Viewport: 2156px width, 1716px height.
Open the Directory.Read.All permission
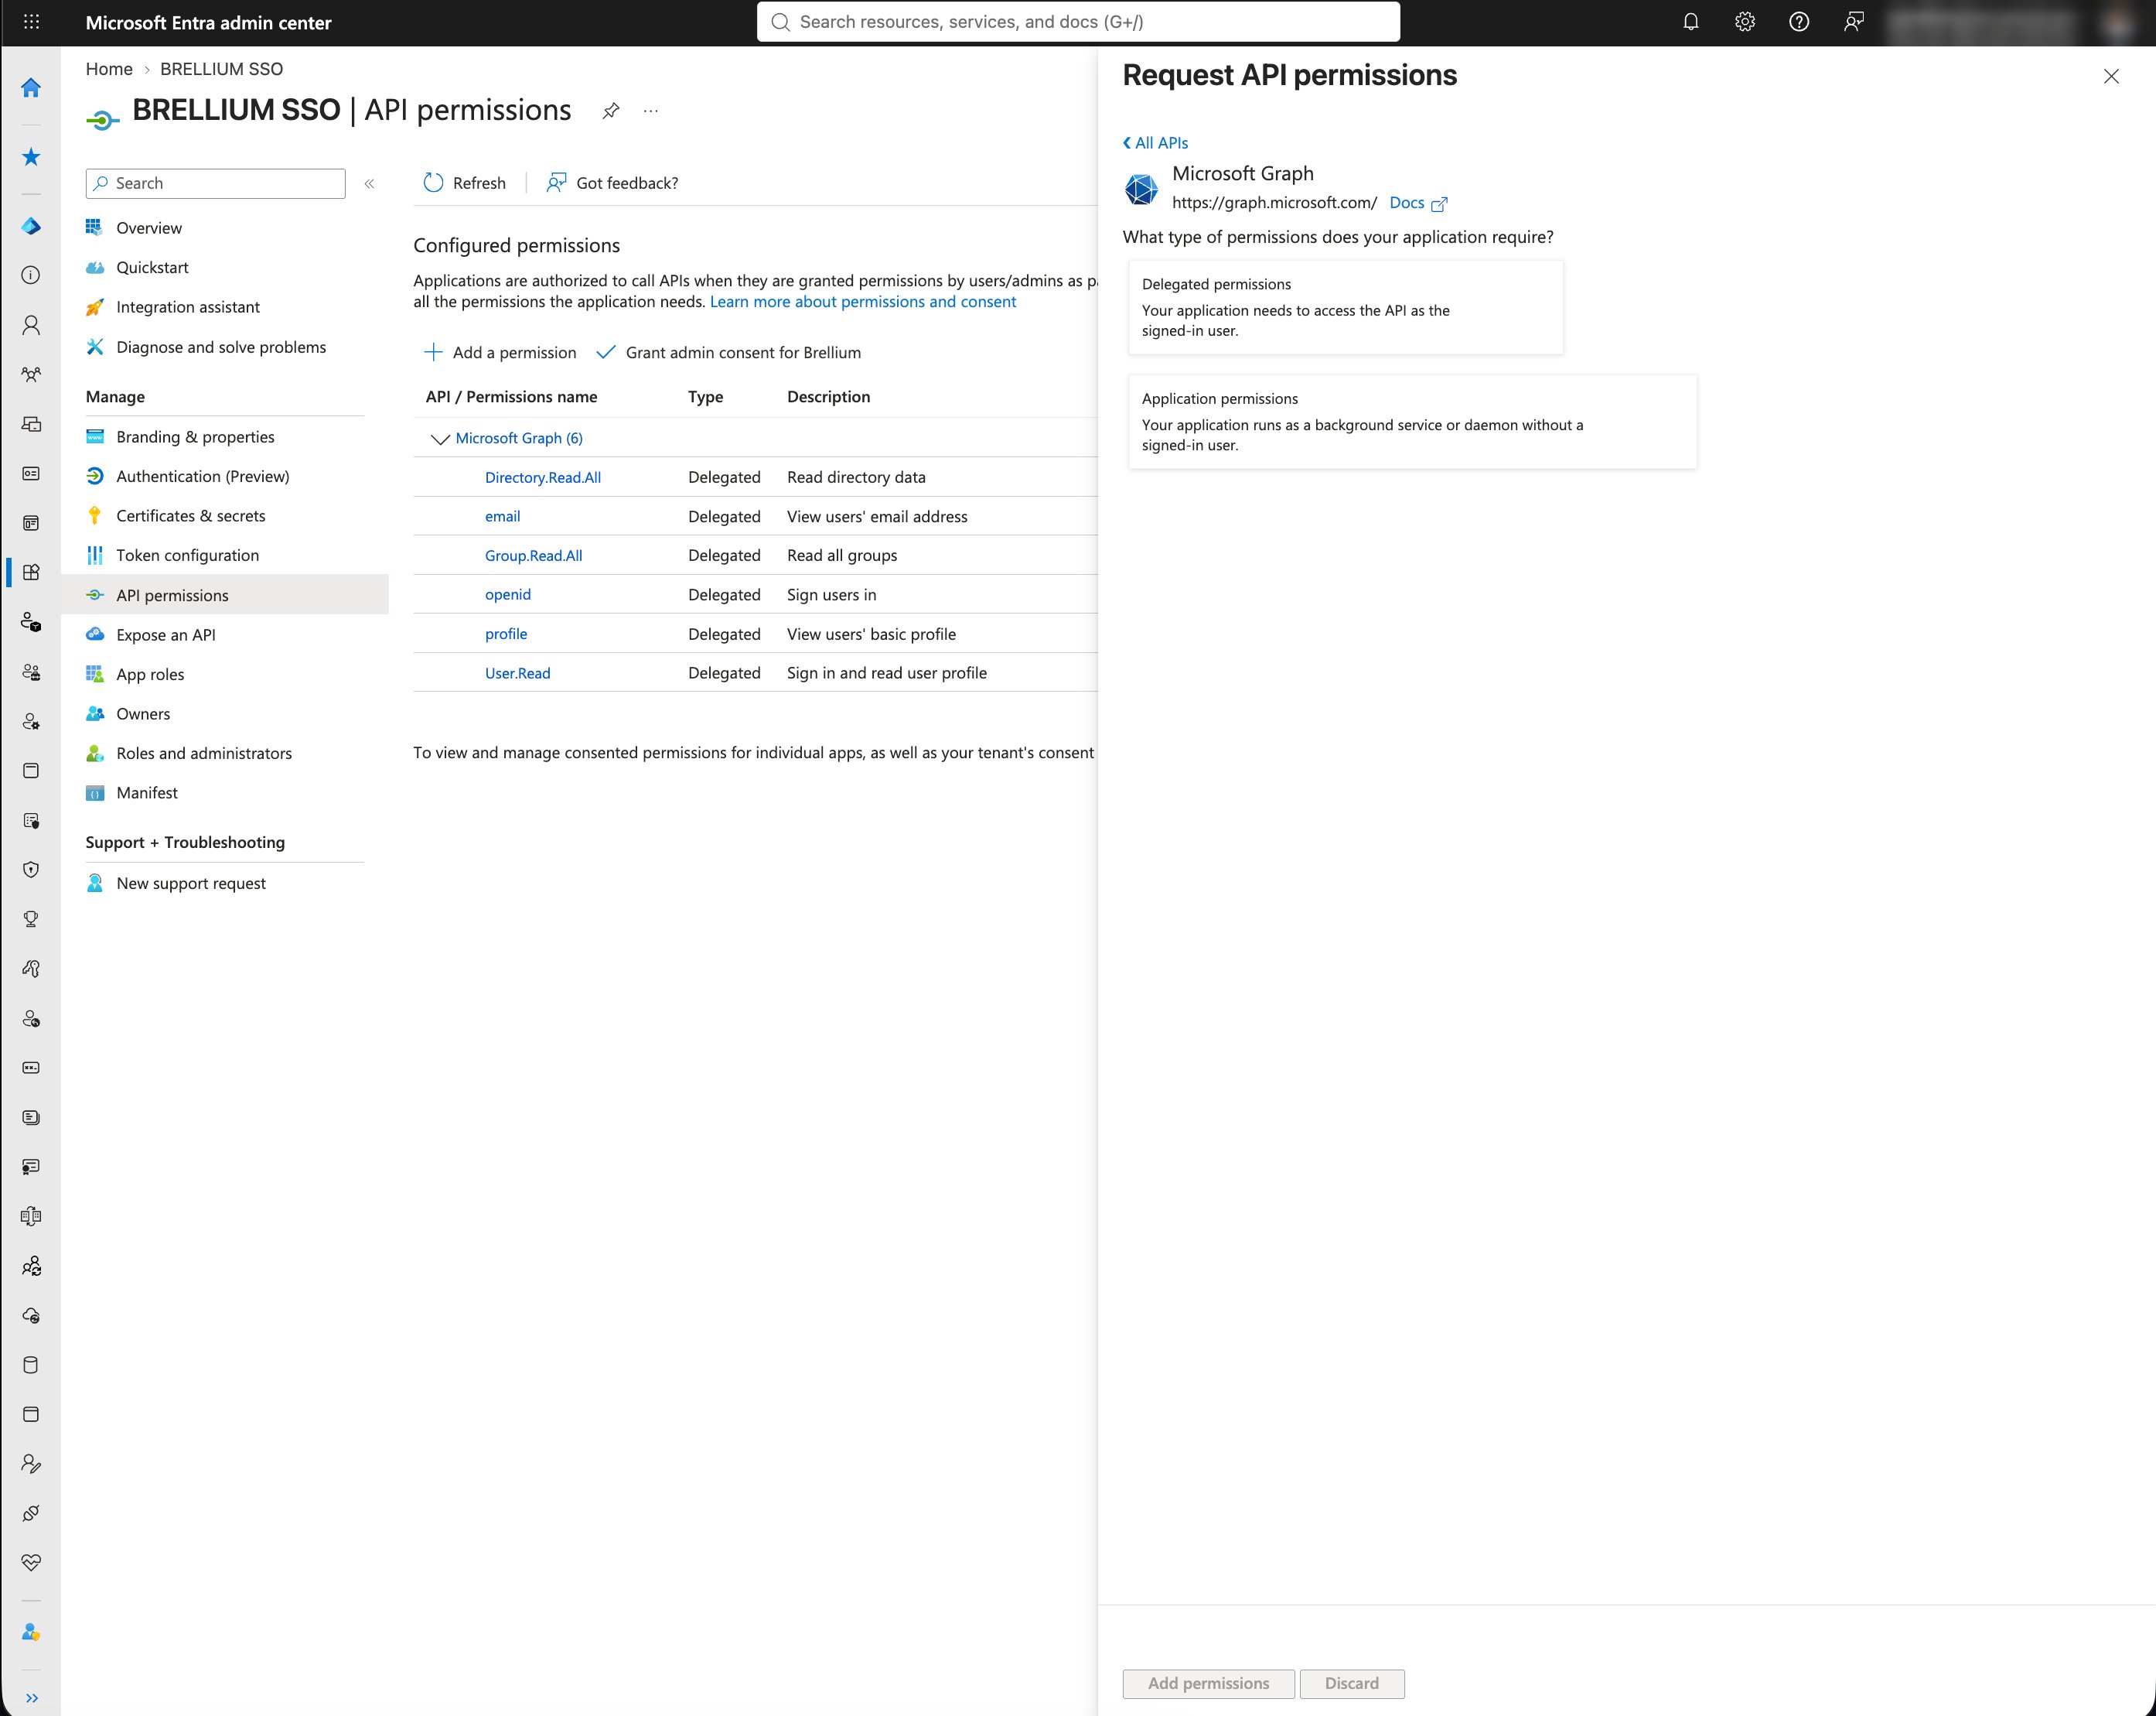543,477
